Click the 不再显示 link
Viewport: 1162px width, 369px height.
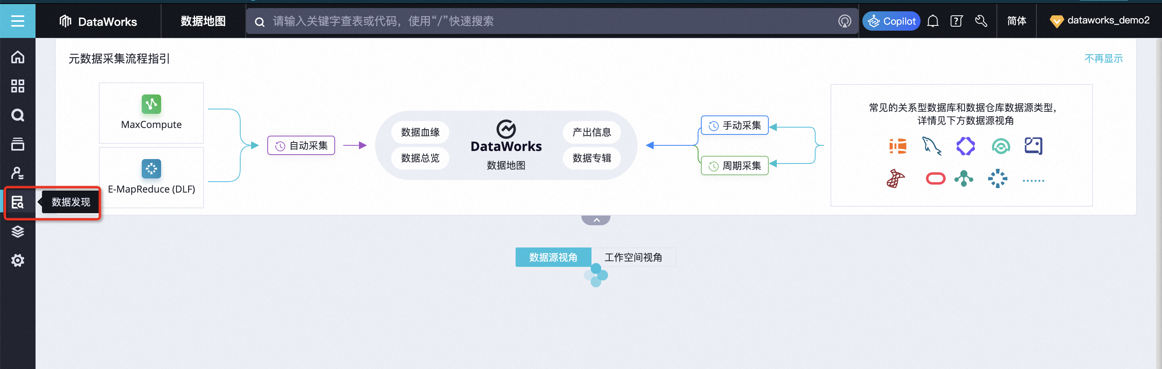(x=1103, y=59)
